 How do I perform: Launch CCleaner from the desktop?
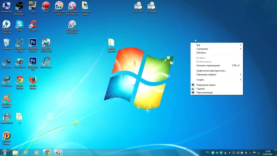point(33,24)
